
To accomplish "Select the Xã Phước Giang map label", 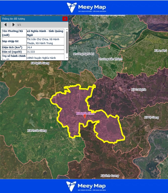I will coord(37,130).
